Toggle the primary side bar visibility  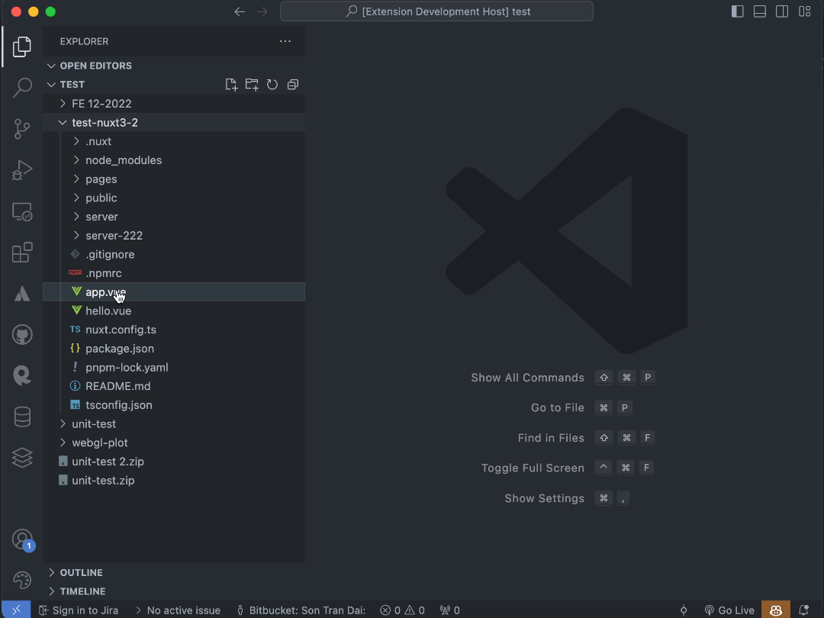click(x=737, y=11)
